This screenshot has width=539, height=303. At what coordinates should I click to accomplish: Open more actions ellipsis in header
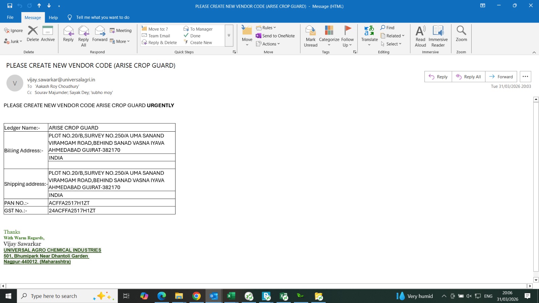[x=525, y=77]
